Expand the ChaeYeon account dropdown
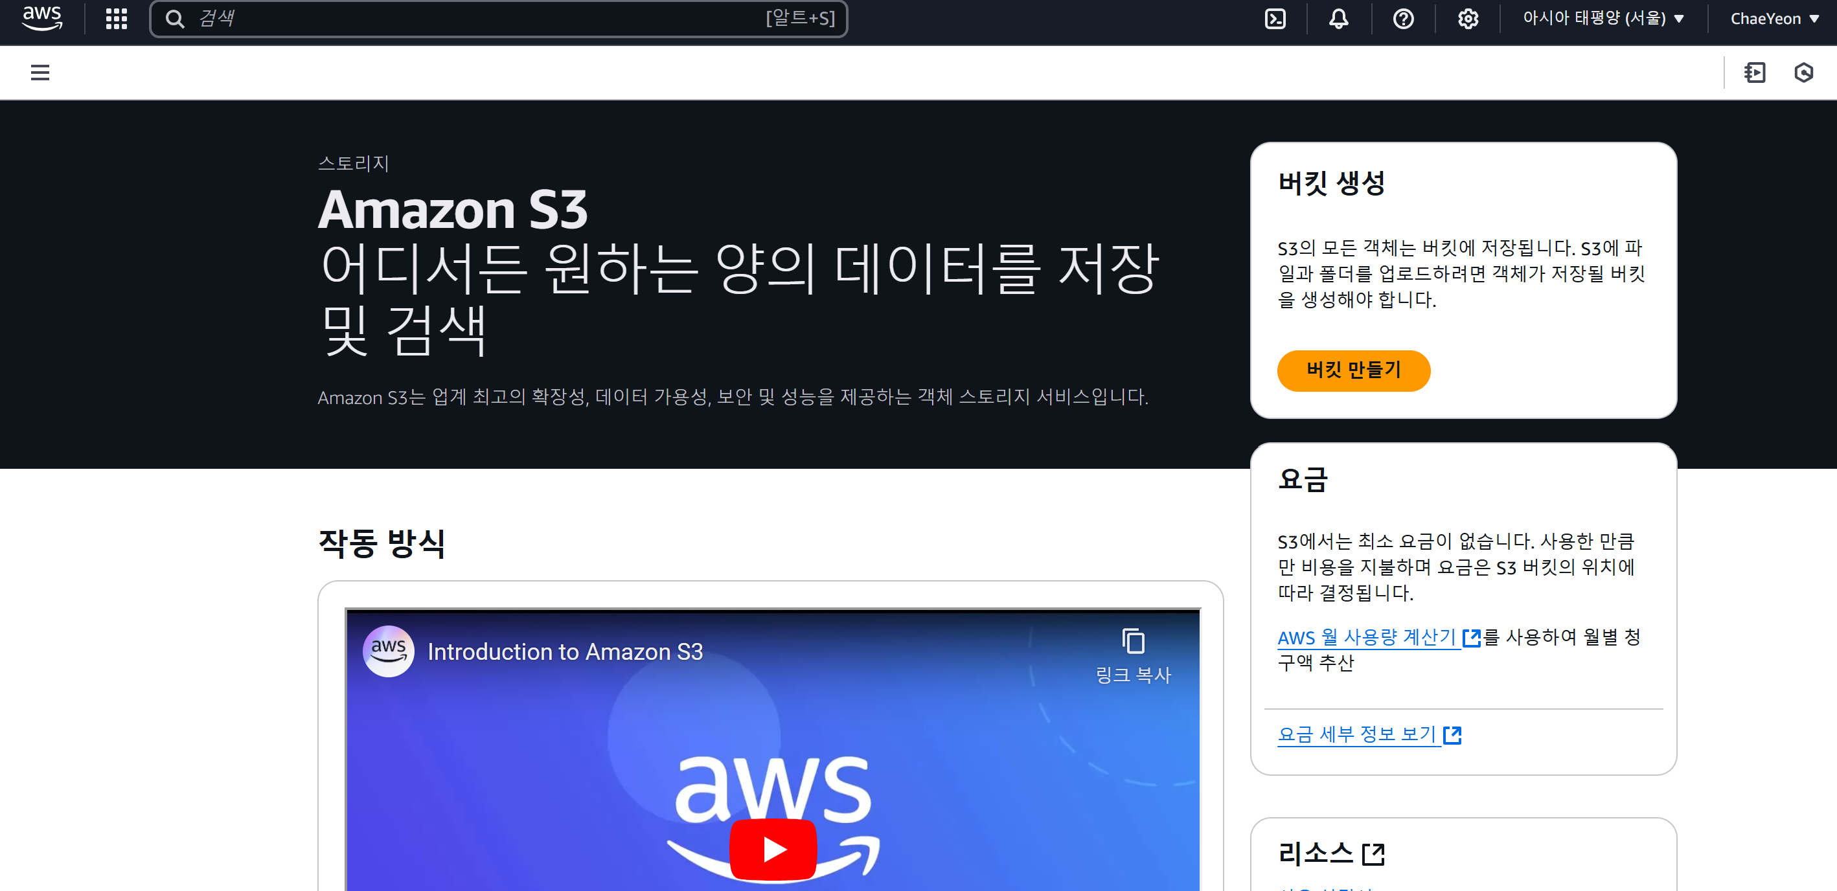1837x891 pixels. point(1774,19)
